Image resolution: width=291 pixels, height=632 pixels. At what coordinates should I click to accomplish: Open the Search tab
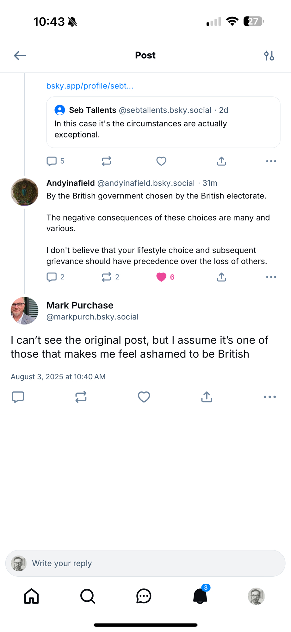88,596
